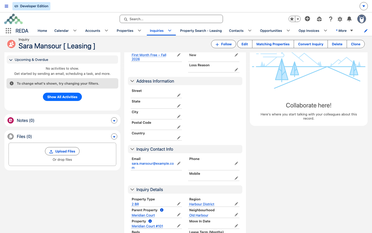Image resolution: width=372 pixels, height=233 pixels.
Task: Collapse the Address Information section
Action: click(132, 81)
